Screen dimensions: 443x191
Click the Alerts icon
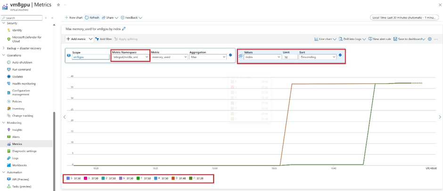pyautogui.click(x=9, y=137)
